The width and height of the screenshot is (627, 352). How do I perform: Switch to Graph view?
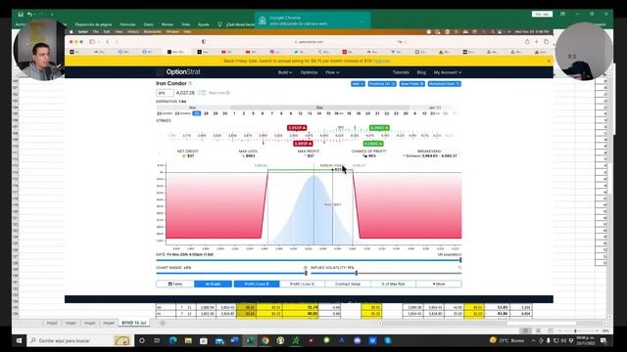[x=214, y=284]
